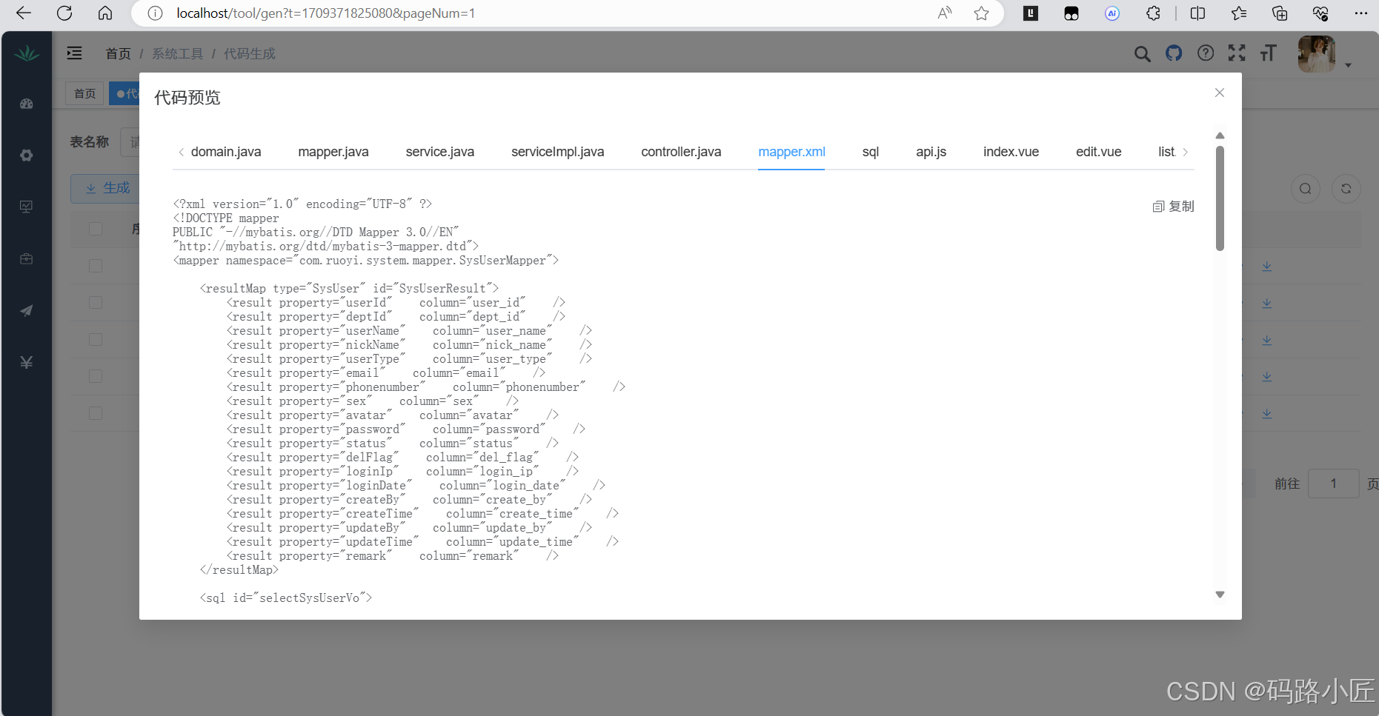Viewport: 1379px width, 716px height.
Task: Open the avatar dropdown menu
Action: 1318,53
